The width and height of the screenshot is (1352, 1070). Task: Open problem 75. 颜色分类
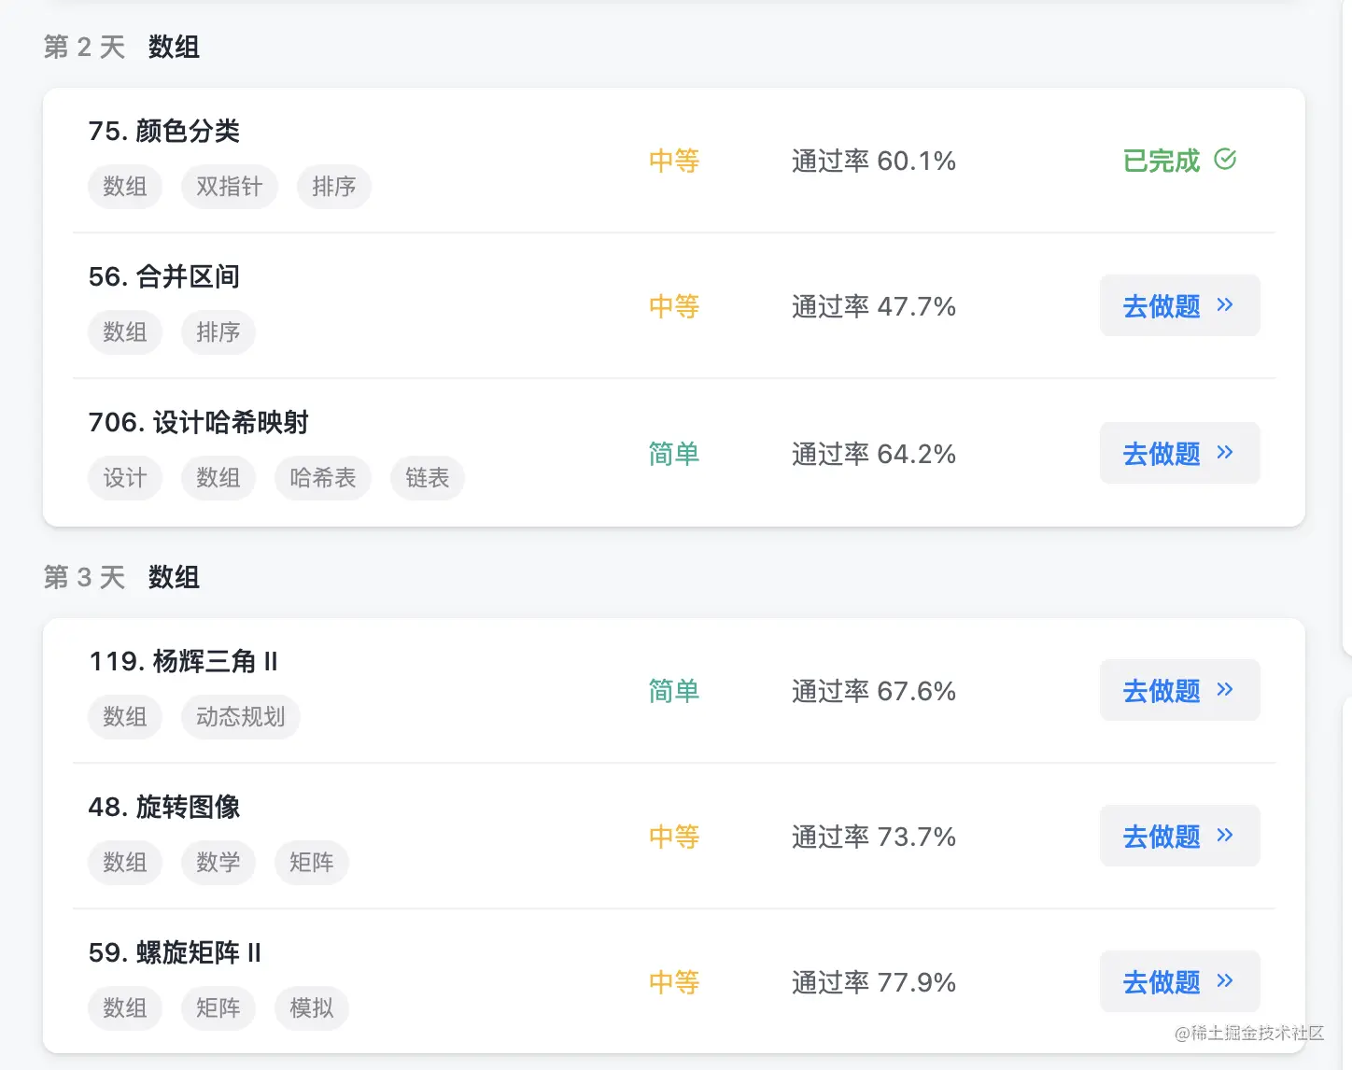click(164, 131)
